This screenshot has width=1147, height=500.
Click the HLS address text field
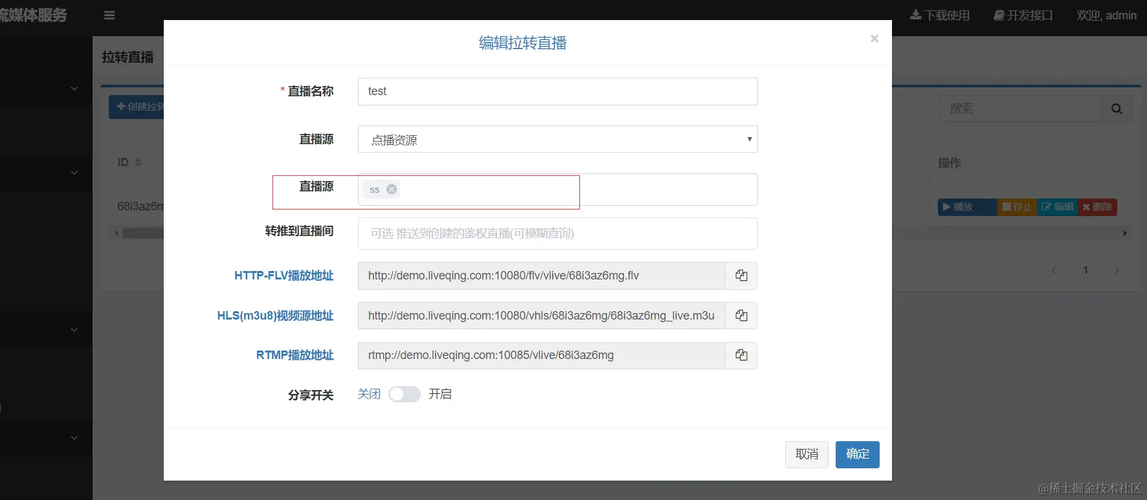tap(541, 316)
